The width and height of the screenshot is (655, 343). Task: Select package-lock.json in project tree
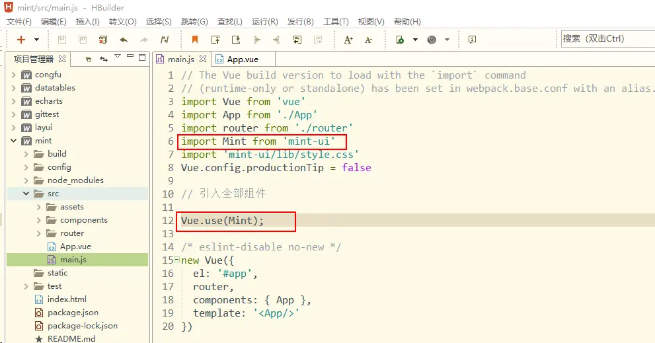coord(83,325)
